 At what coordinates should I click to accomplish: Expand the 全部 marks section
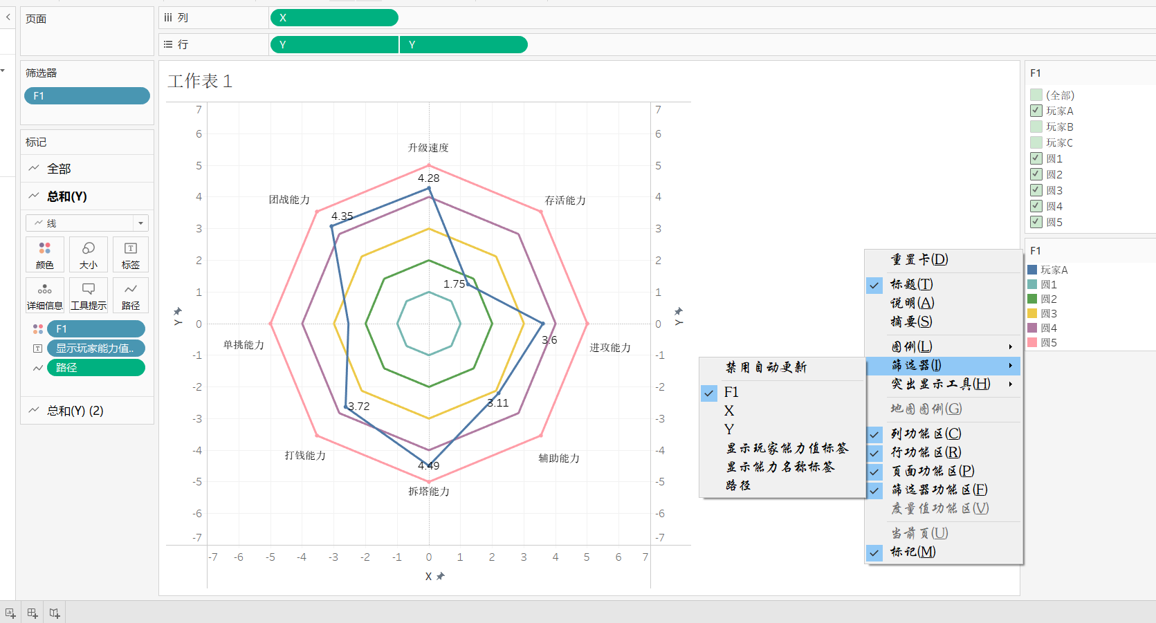click(87, 168)
